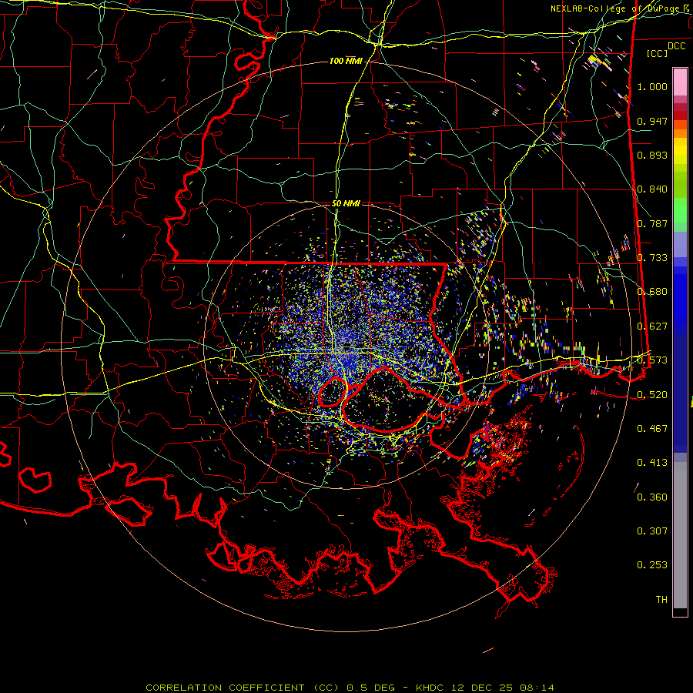
Task: Click the 0.253 scale value
Action: coord(652,565)
